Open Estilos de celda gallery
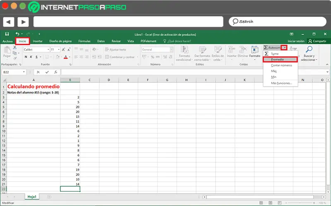 tap(218, 54)
